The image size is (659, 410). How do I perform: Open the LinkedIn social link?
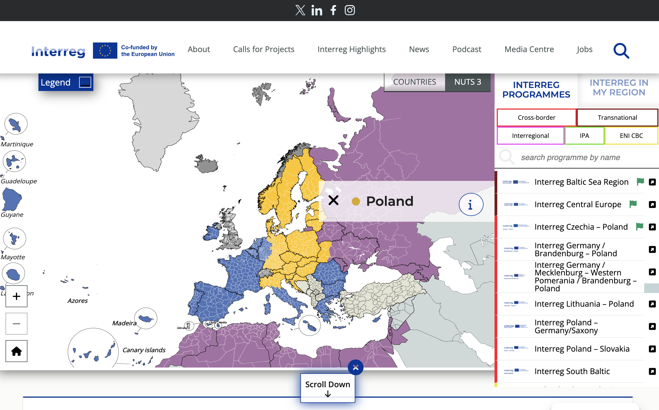tap(317, 10)
